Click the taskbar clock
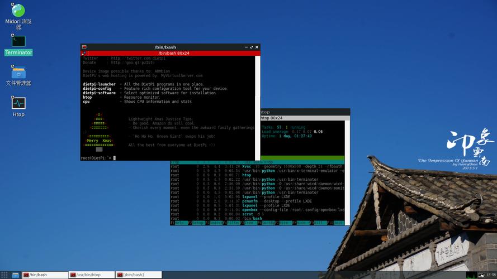The width and height of the screenshot is (497, 279). tap(491, 275)
